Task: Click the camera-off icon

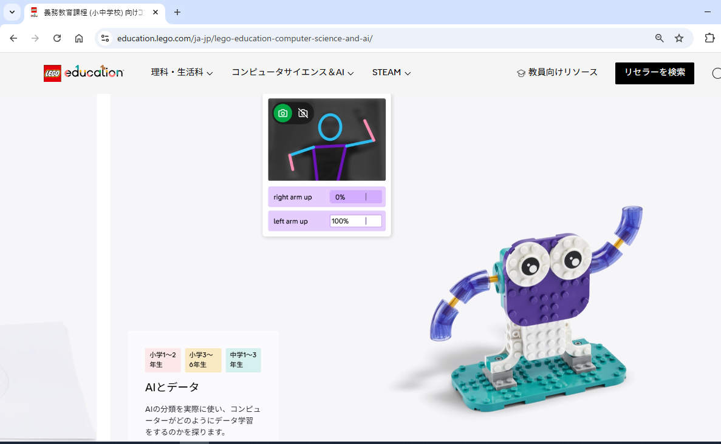Action: (x=303, y=113)
